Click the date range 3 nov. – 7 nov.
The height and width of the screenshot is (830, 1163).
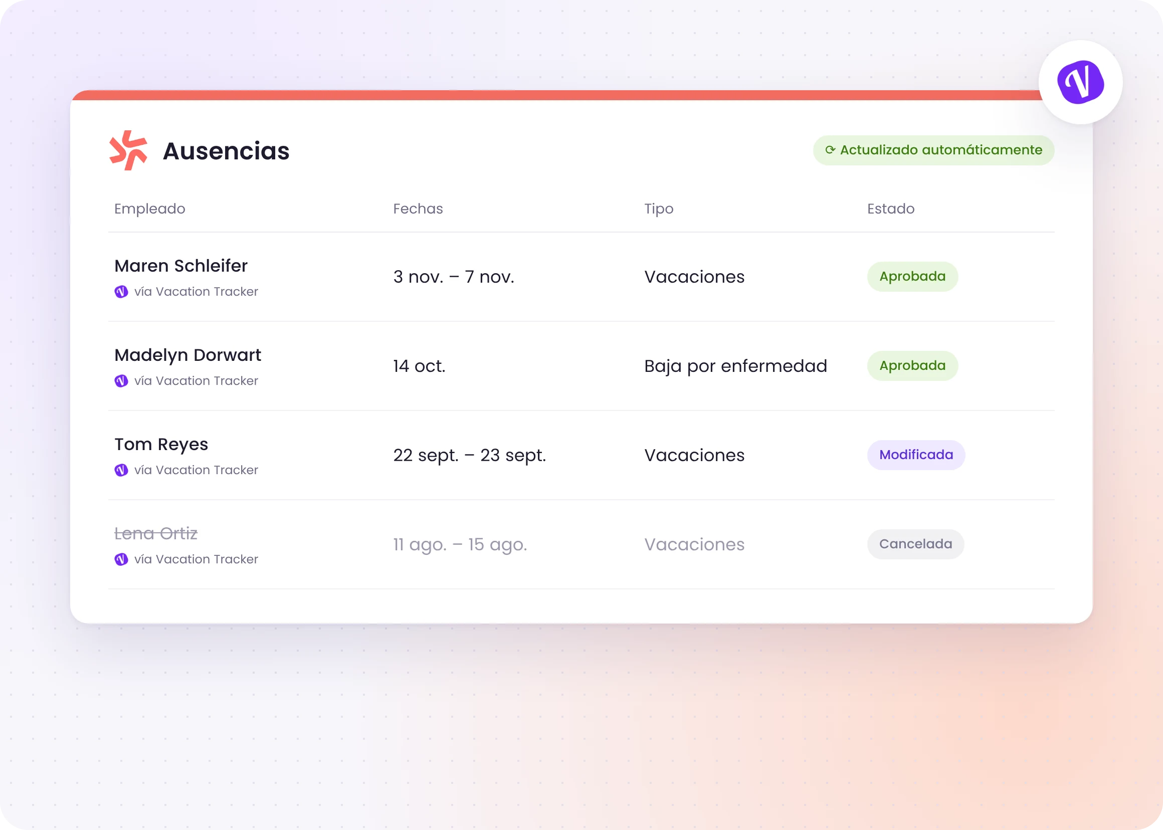(454, 277)
